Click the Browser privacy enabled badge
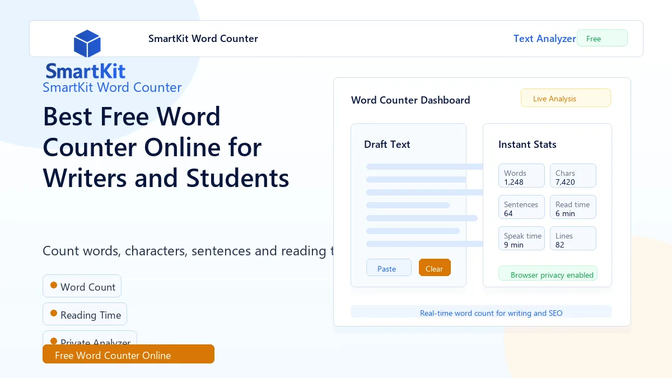Screen dimensions: 672x378 pyautogui.click(x=548, y=273)
